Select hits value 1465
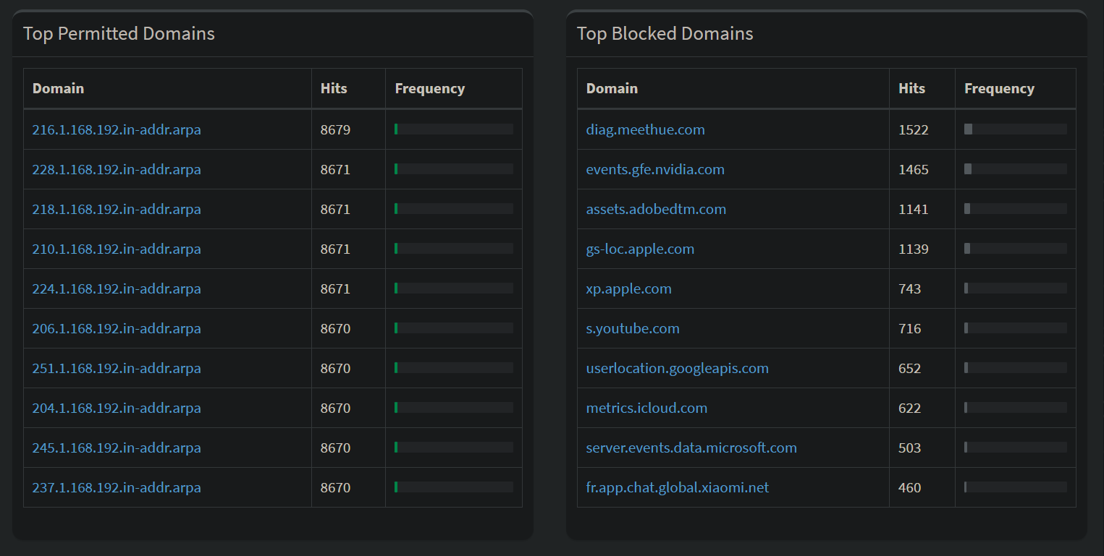The image size is (1104, 556). pos(913,169)
